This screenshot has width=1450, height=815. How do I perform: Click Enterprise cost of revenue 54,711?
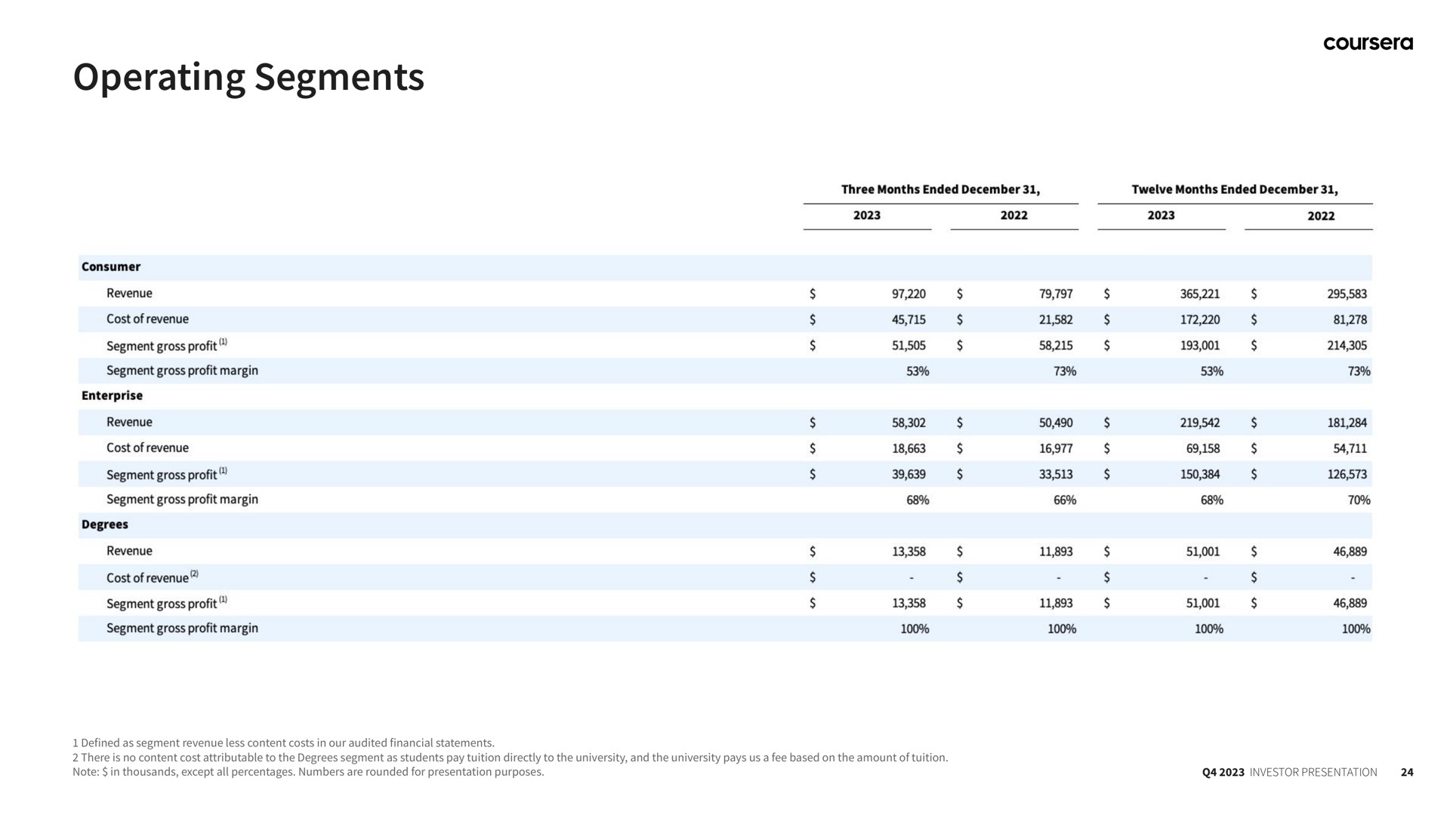coord(1350,449)
